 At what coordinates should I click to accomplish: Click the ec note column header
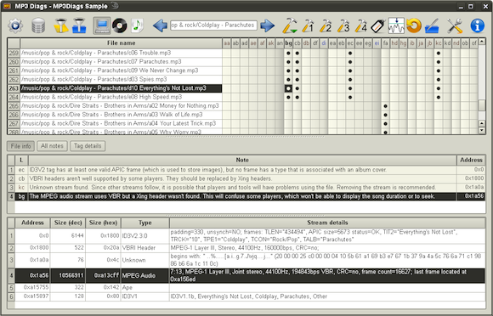[350, 43]
